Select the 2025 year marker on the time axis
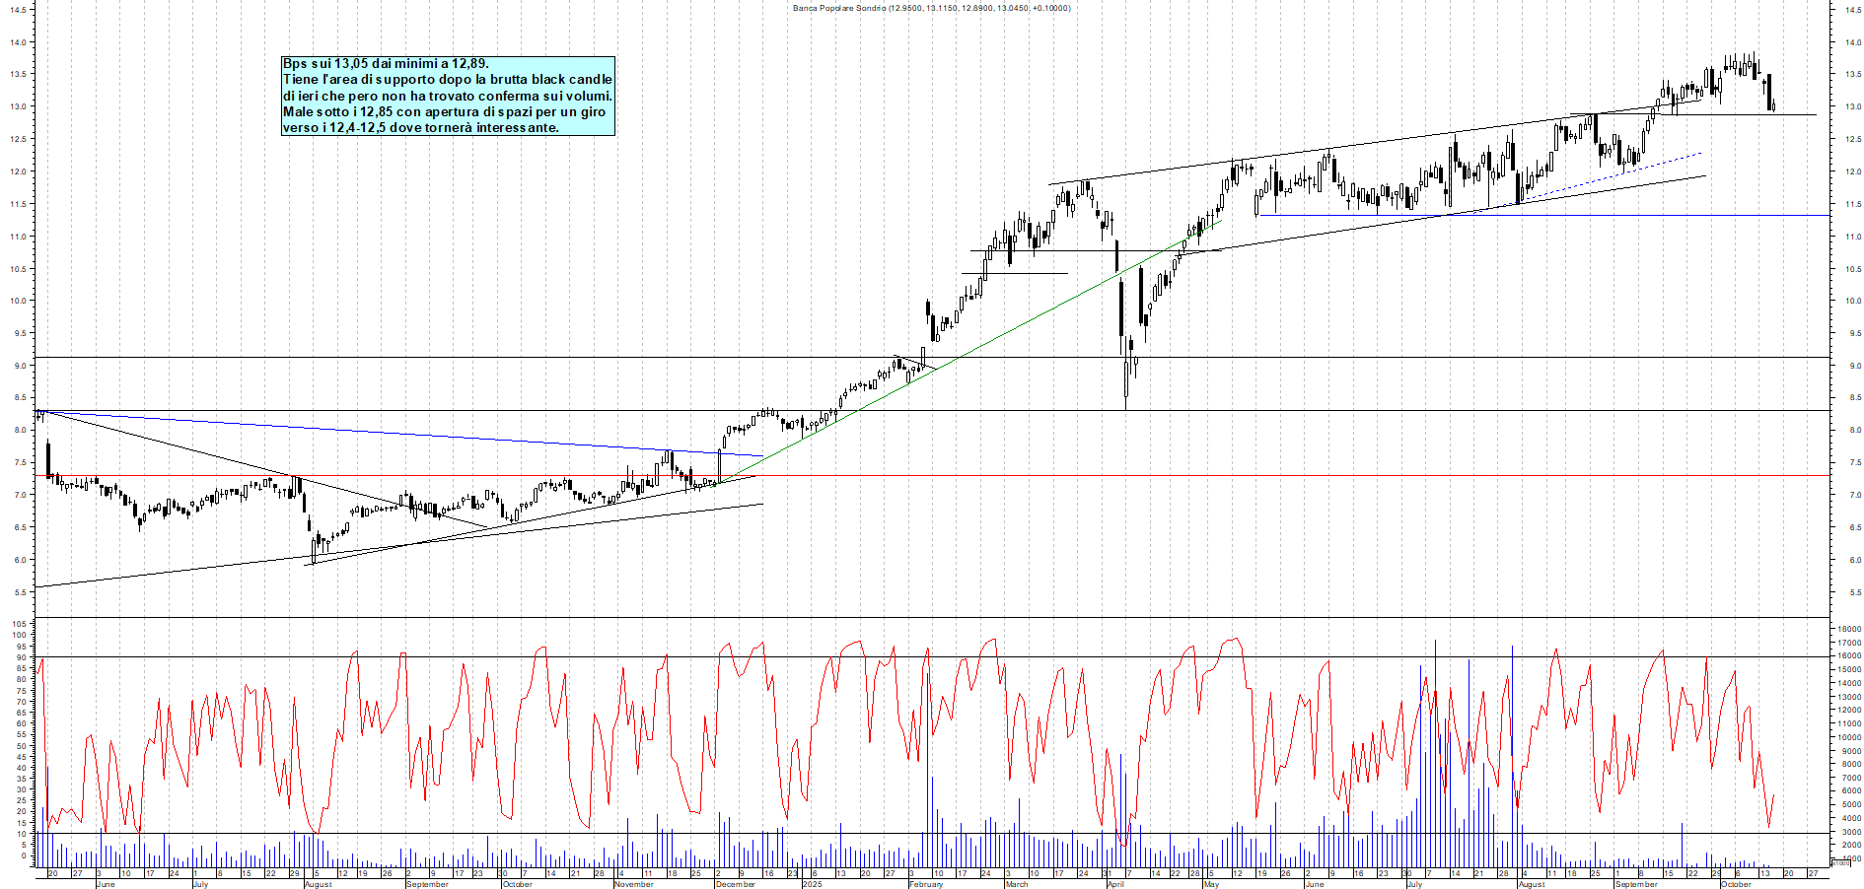The height and width of the screenshot is (889, 1864). pyautogui.click(x=812, y=884)
